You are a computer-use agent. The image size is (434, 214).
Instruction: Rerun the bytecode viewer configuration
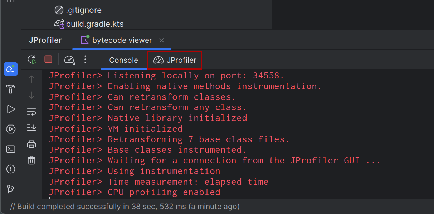pos(32,60)
